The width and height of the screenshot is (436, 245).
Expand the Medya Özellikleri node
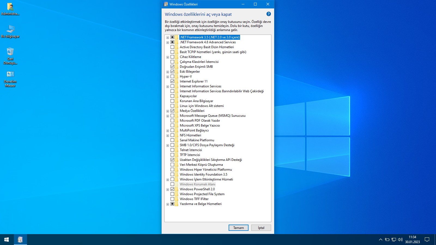(x=168, y=111)
